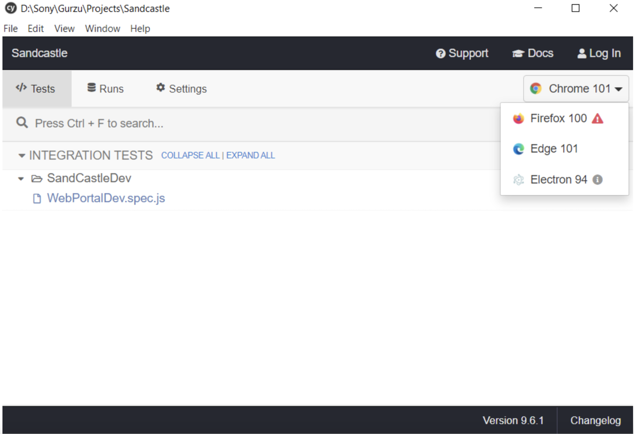634x434 pixels.
Task: Open the Help menu
Action: (x=140, y=29)
